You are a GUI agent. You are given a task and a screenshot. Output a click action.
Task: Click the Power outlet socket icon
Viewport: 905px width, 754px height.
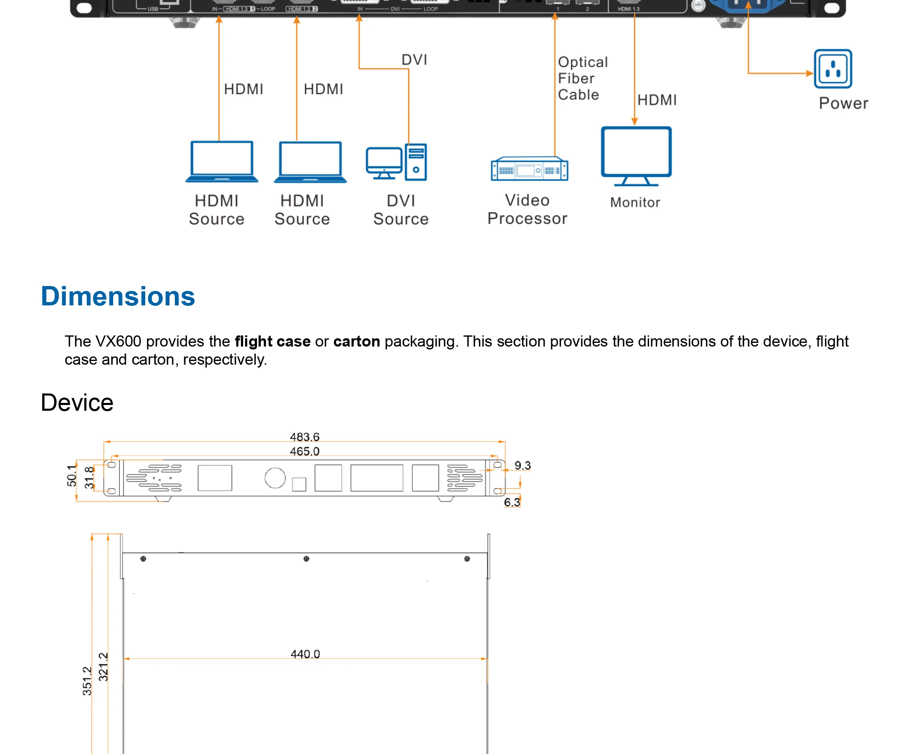point(832,69)
